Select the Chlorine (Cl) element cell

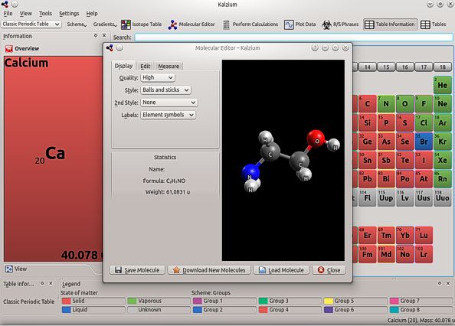point(424,122)
